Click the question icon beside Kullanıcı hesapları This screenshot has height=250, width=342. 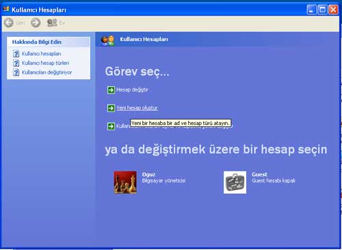[16, 54]
